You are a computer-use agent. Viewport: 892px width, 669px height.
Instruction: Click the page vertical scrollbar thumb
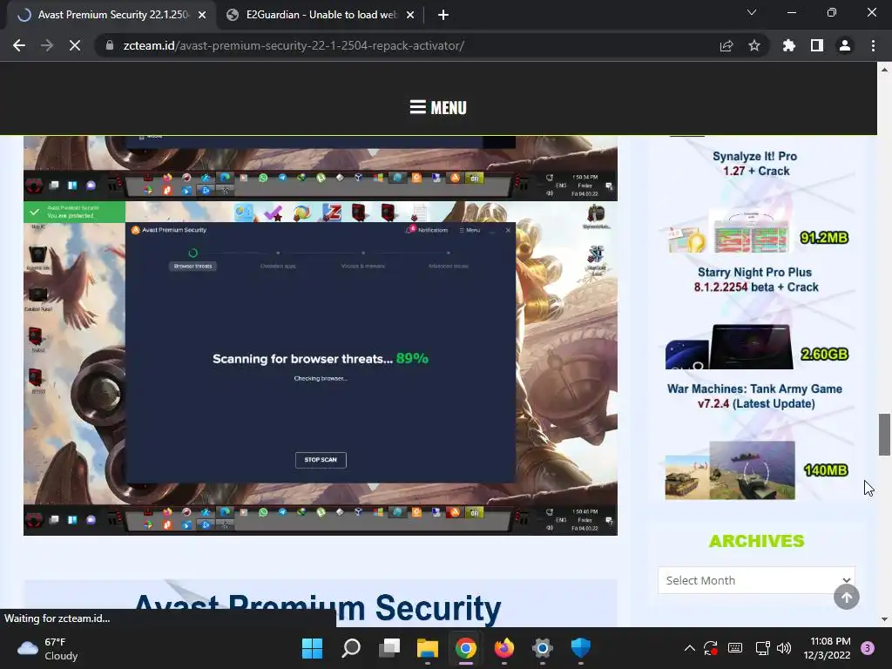pyautogui.click(x=884, y=435)
